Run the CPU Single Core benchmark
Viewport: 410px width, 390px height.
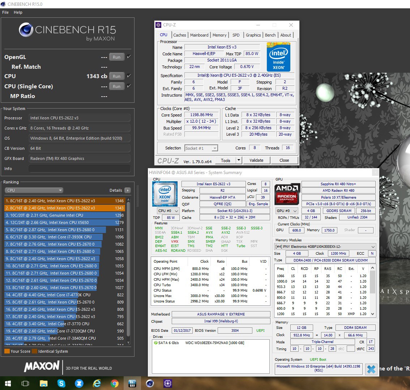pyautogui.click(x=117, y=86)
